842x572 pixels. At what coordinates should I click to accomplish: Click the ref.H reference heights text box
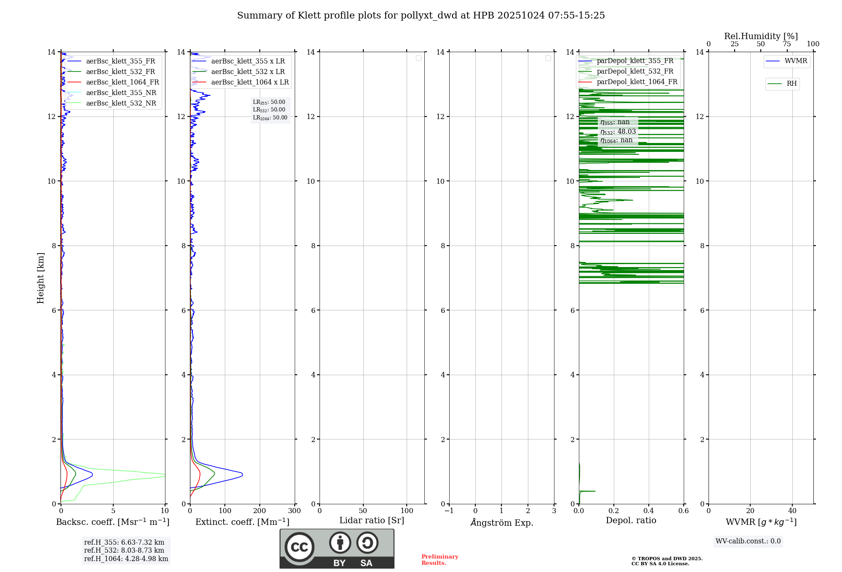tap(126, 551)
